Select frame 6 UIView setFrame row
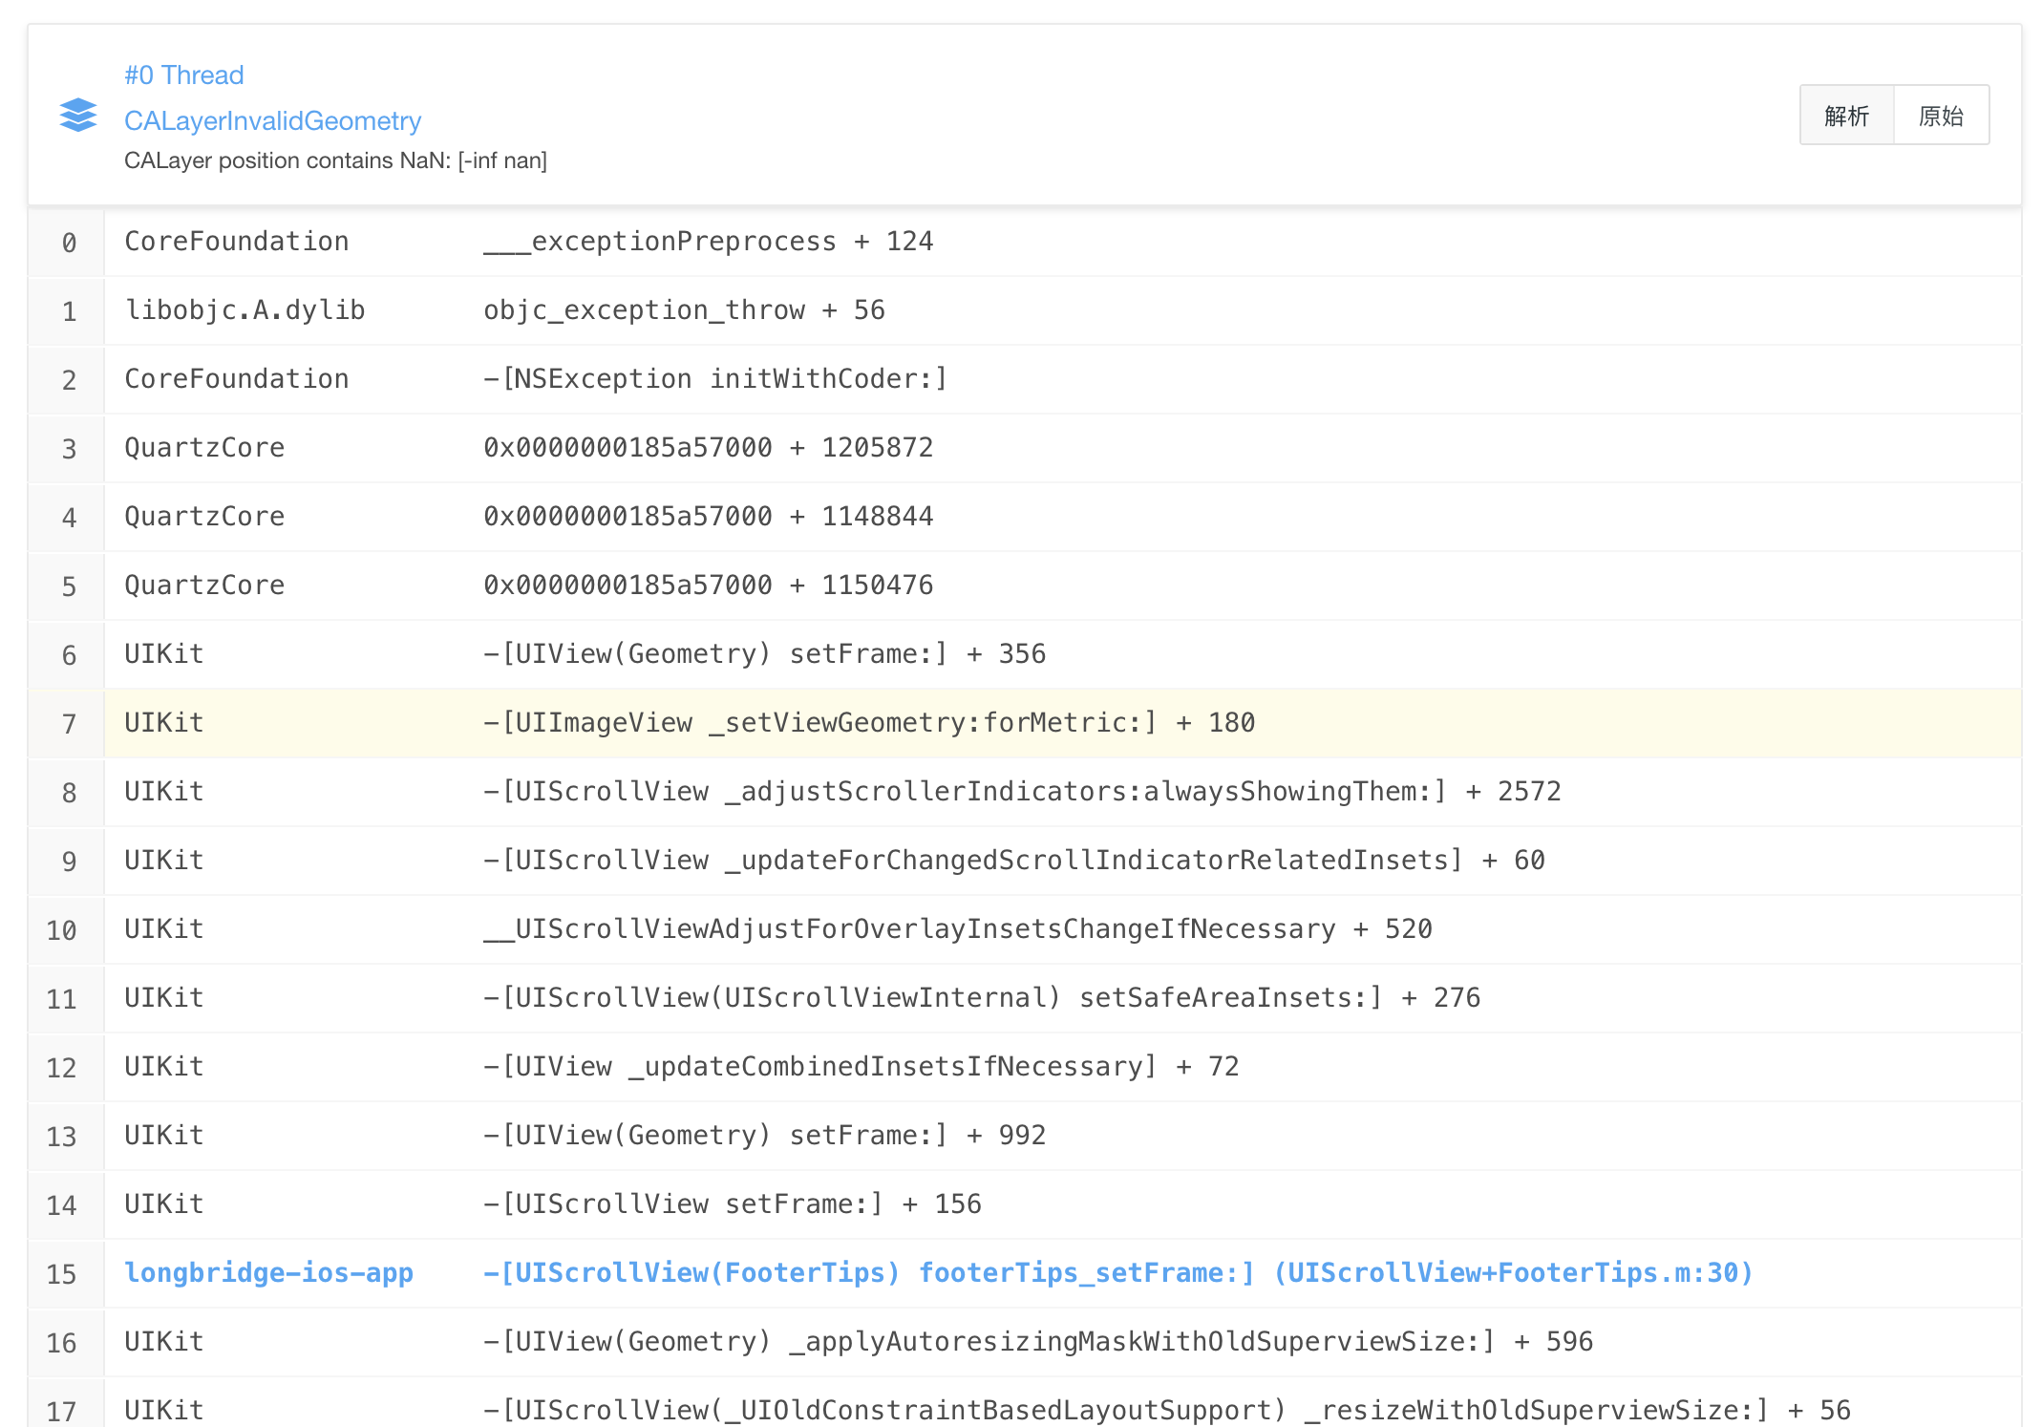This screenshot has width=2042, height=1427. 762,653
